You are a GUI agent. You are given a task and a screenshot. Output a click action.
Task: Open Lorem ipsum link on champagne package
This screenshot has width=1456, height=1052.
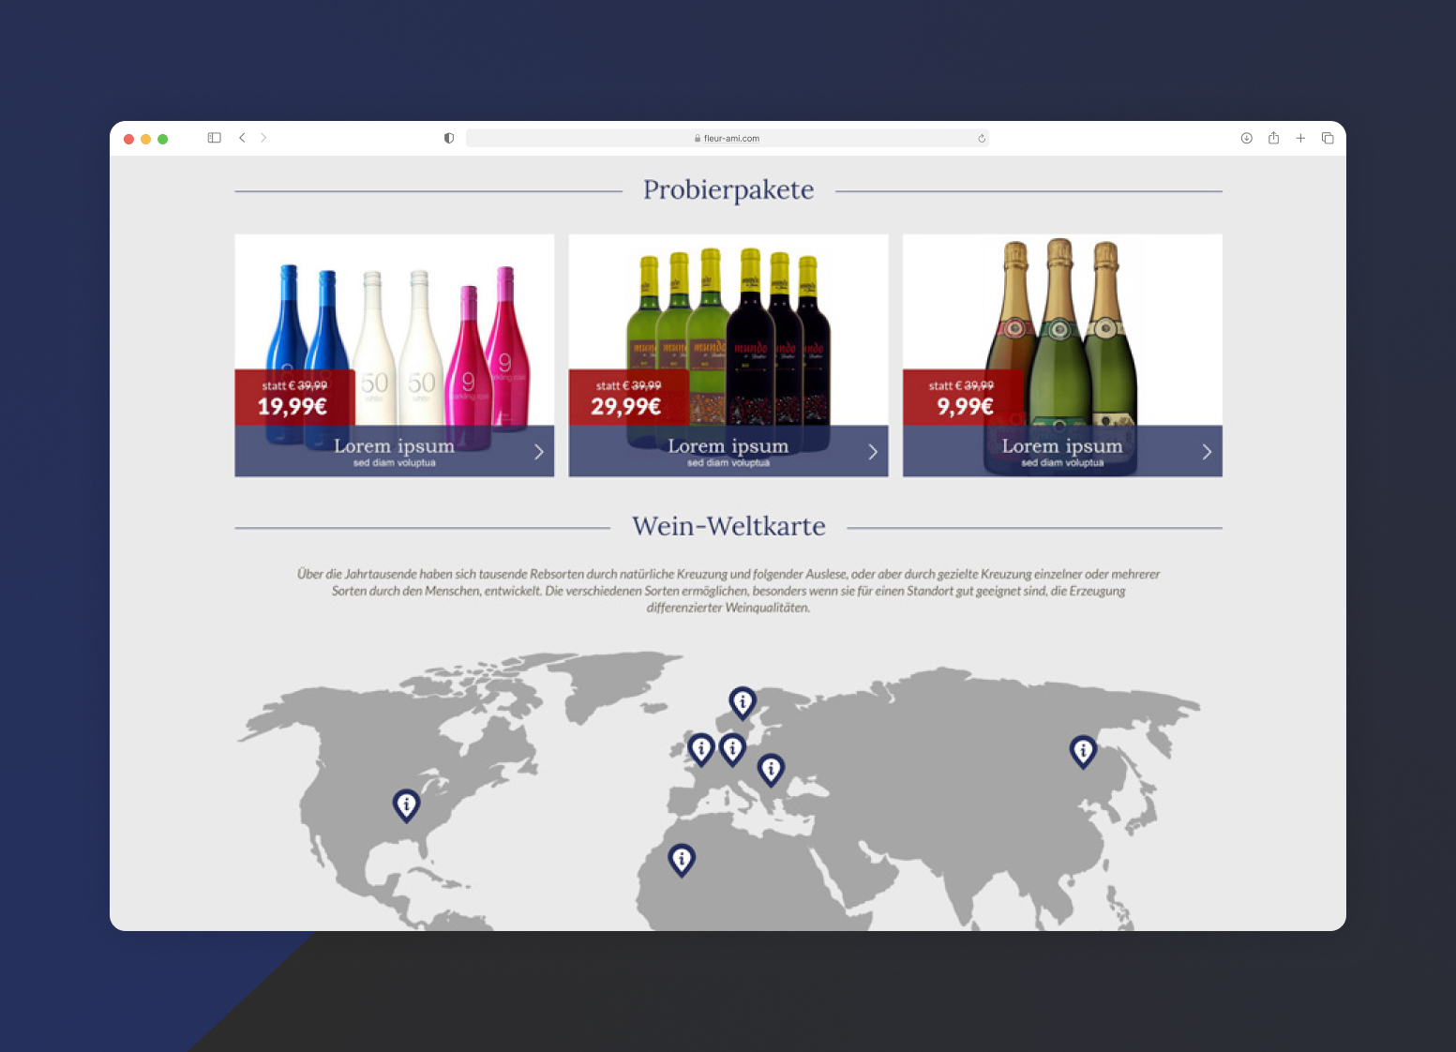point(1061,446)
